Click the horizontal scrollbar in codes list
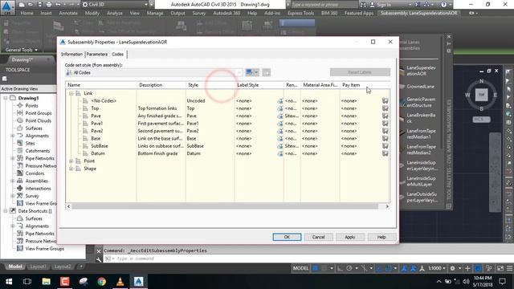514x289 pixels. coord(225,206)
